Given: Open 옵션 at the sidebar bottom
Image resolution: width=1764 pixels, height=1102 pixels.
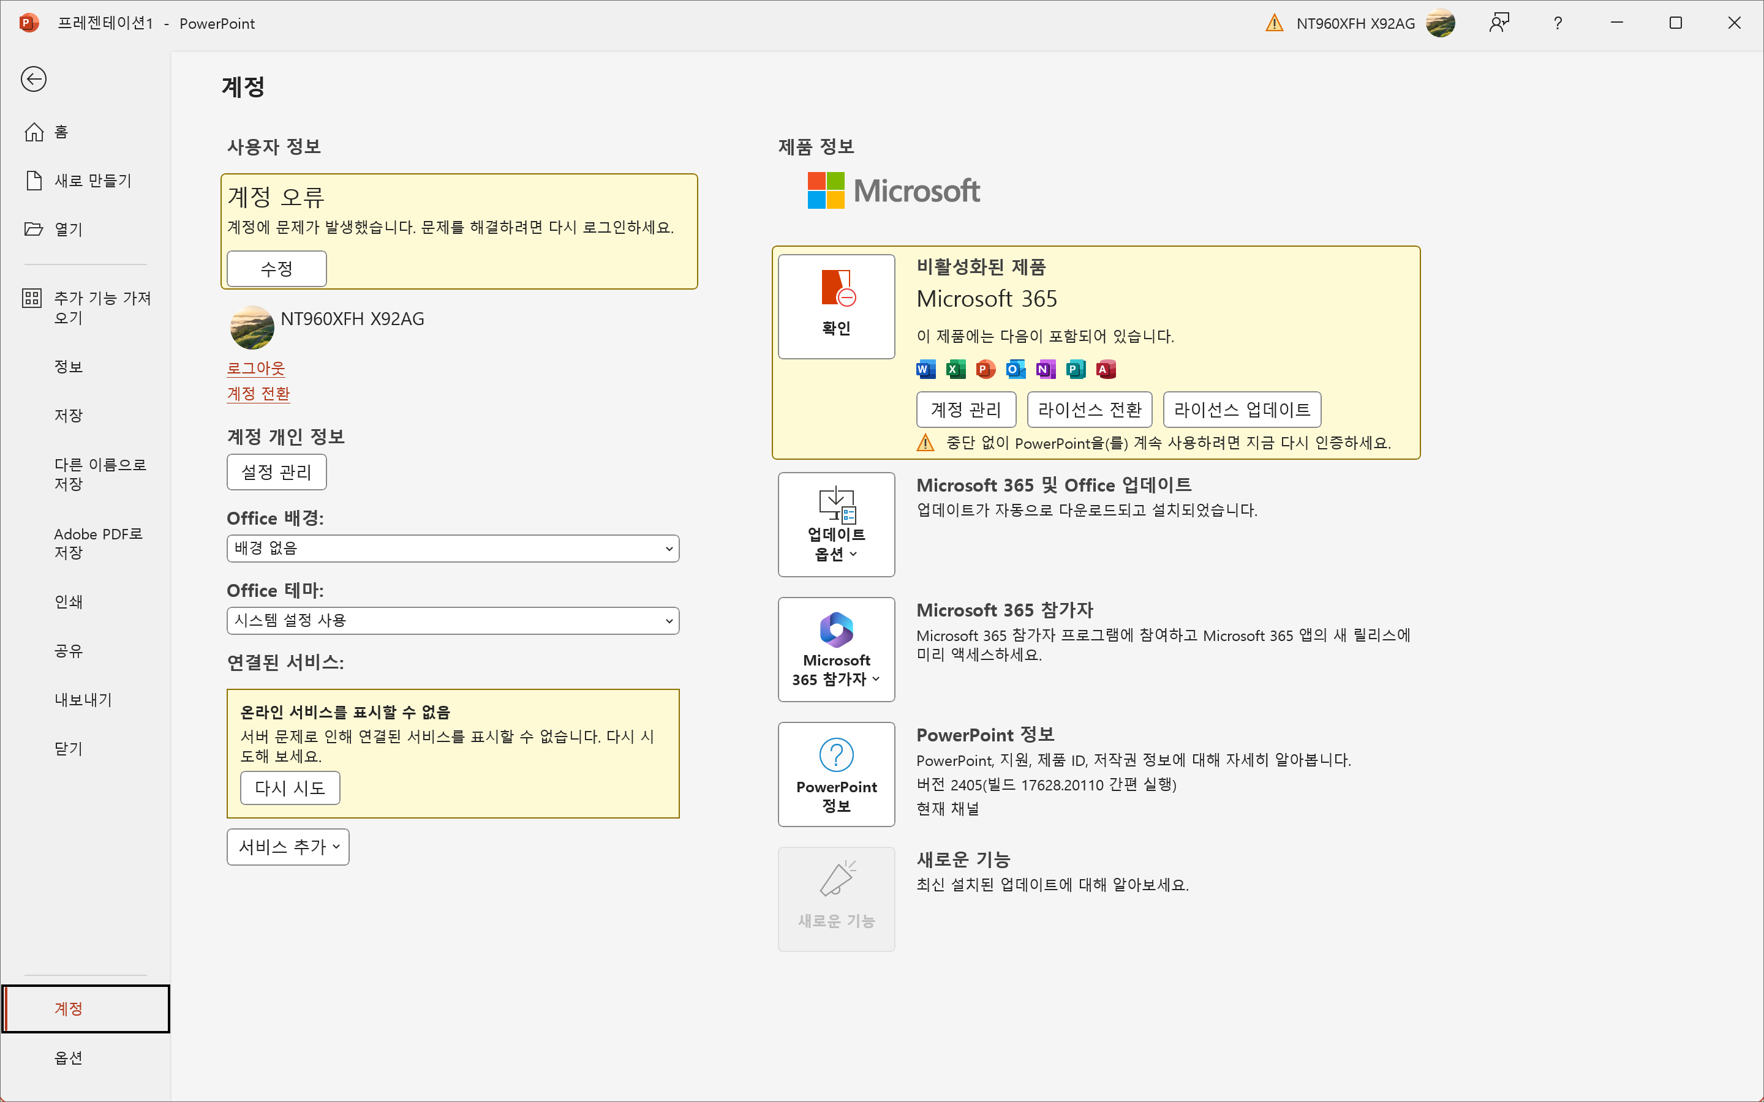Looking at the screenshot, I should click(x=86, y=1057).
